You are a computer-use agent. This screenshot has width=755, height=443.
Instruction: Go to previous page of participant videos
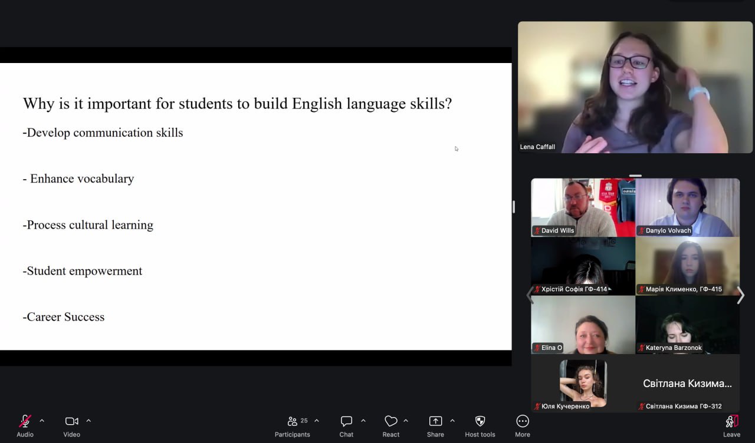529,295
